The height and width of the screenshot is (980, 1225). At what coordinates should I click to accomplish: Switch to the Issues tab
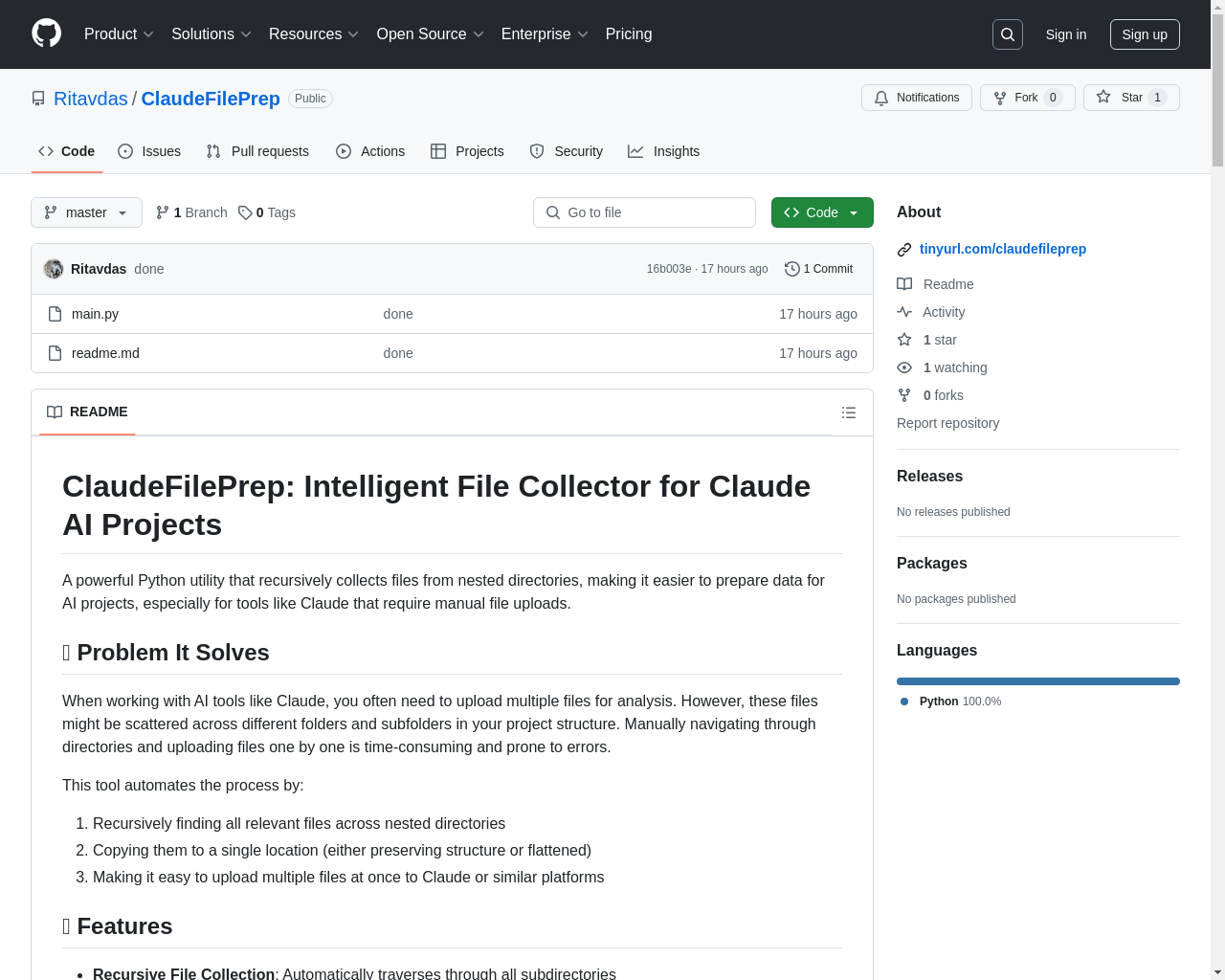149,151
